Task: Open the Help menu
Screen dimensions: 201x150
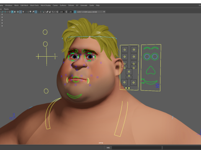Action: [98, 5]
